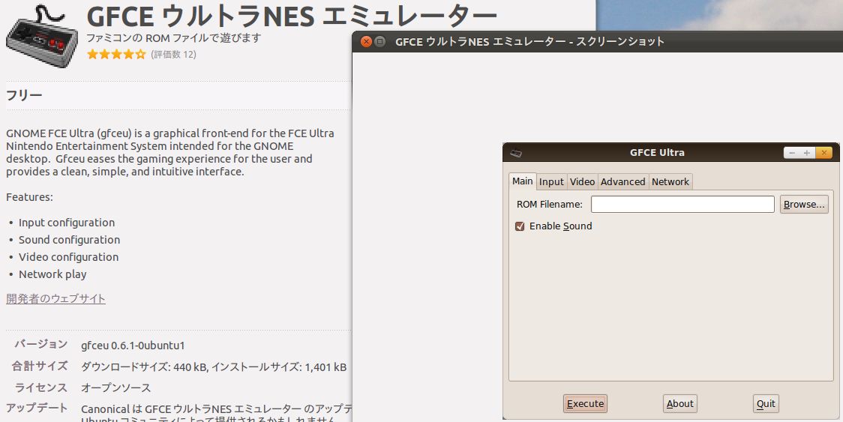Viewport: 843px width, 422px height.
Task: Click the 合計サイズ label
Action: [x=40, y=366]
